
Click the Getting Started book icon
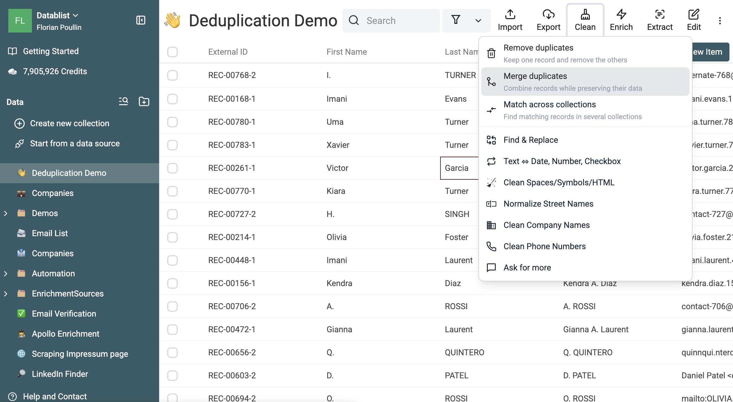click(12, 51)
